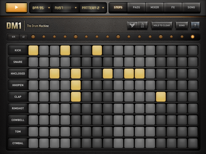Switch to the MIXER tab
Image resolution: width=206 pixels, height=154 pixels.
154,8
